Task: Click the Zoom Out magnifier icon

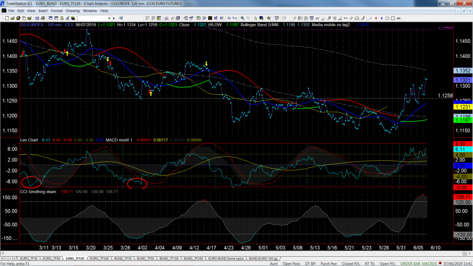Action: (x=248, y=18)
